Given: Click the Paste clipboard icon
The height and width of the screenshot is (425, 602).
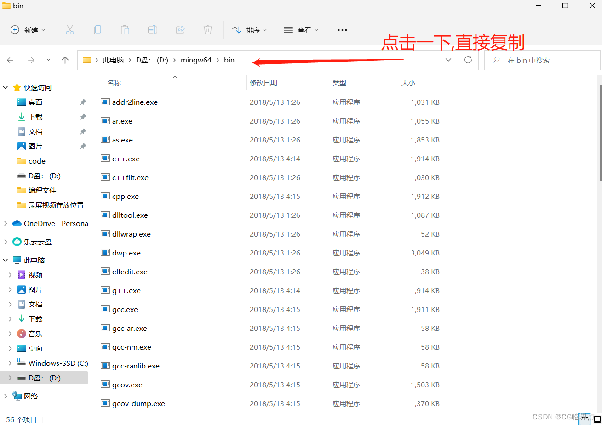Looking at the screenshot, I should pyautogui.click(x=125, y=30).
